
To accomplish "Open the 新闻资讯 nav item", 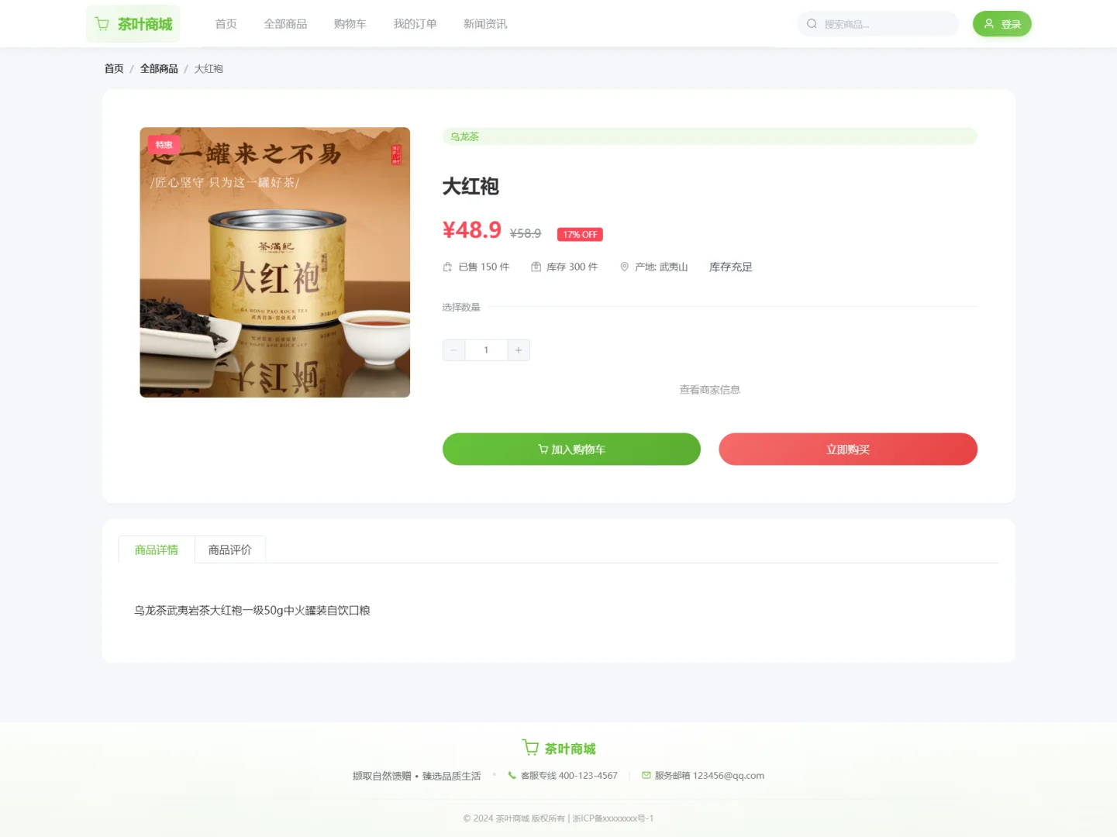I will (484, 24).
